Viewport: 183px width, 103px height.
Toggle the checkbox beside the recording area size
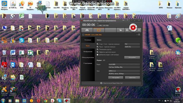(x=83, y=35)
